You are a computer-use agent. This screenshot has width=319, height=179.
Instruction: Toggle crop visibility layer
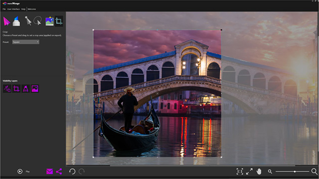tap(16, 89)
